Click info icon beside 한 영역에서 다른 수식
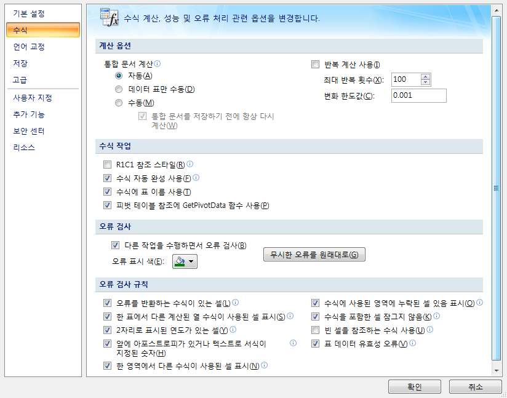 (264, 365)
